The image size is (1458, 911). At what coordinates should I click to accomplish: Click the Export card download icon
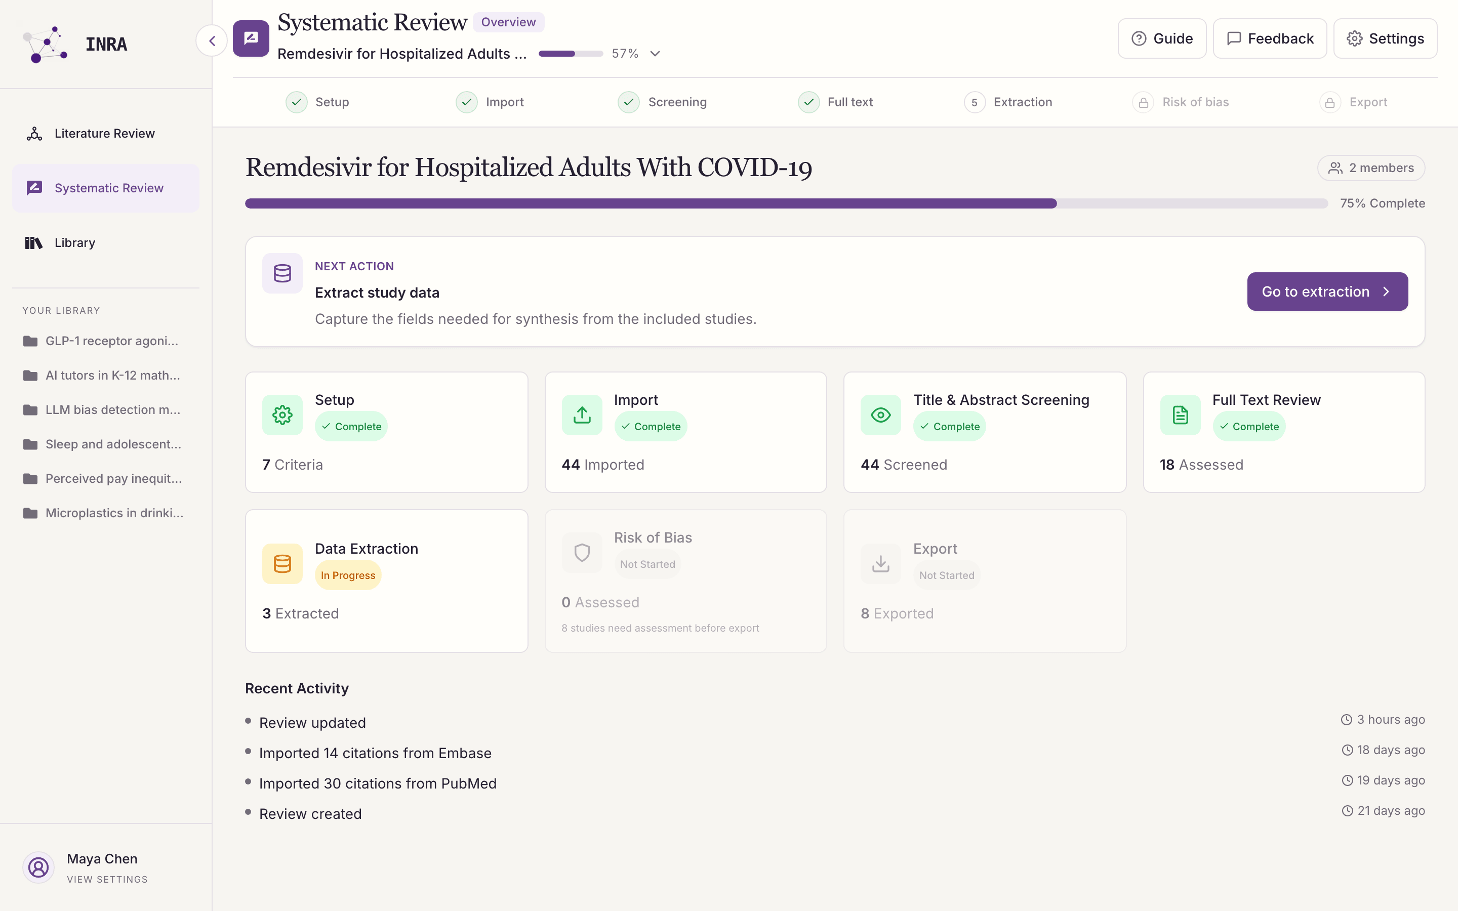click(880, 564)
